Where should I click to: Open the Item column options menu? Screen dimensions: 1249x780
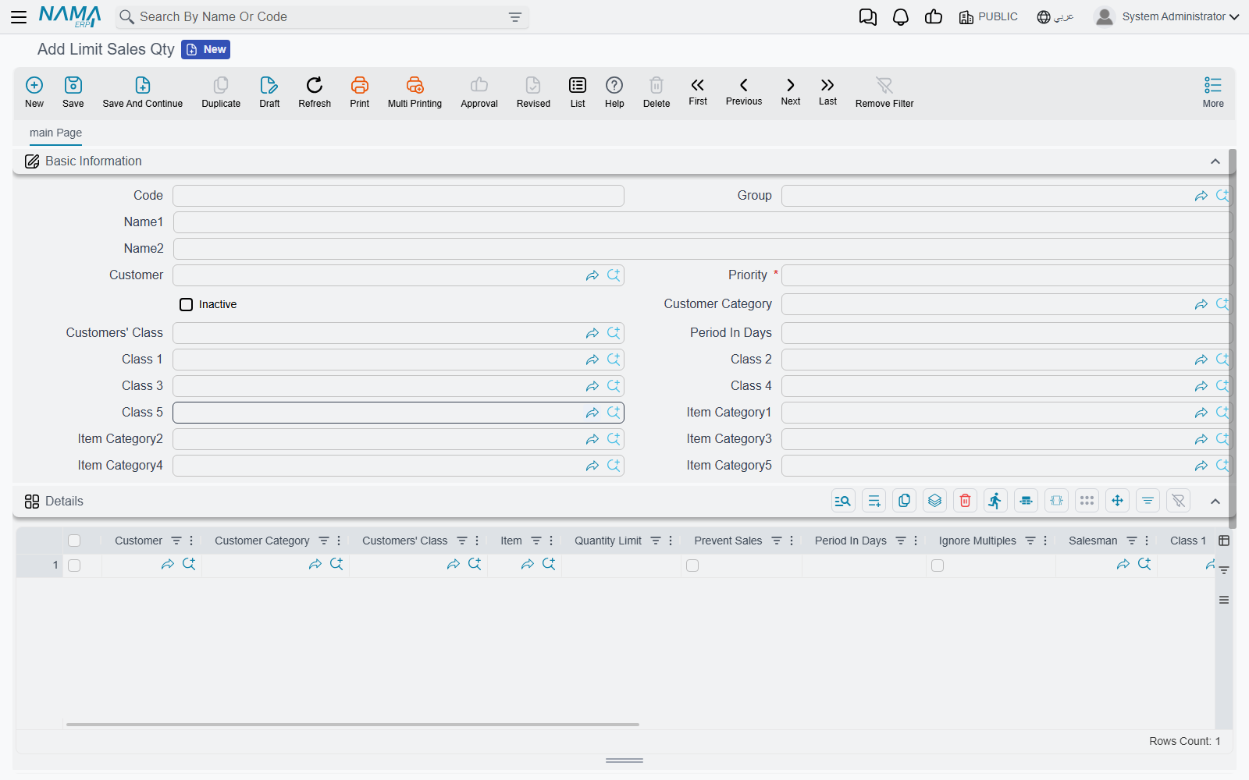coord(551,541)
